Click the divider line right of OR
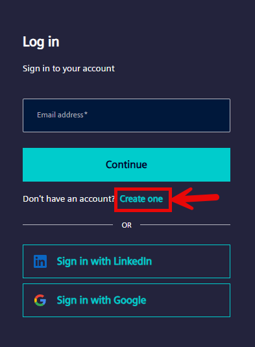The image size is (255, 347). coord(186,224)
